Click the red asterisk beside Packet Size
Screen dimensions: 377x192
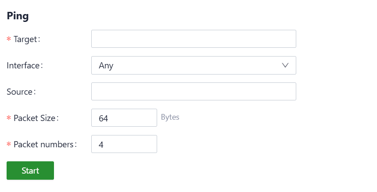(x=9, y=118)
